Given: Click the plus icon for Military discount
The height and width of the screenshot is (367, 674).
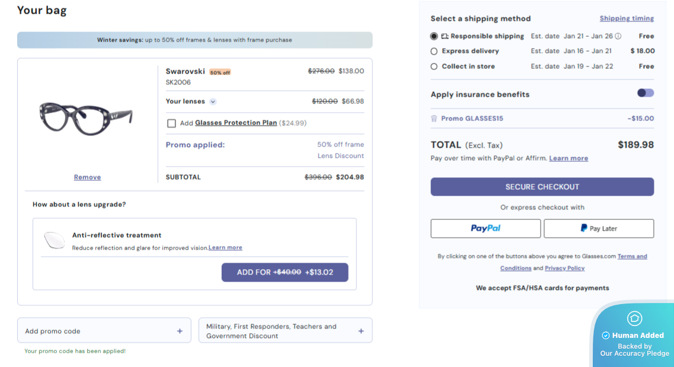Looking at the screenshot, I should click(x=361, y=331).
